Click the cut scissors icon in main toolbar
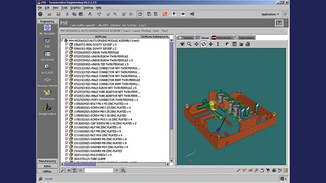This screenshot has width=326, height=183. 67,14
